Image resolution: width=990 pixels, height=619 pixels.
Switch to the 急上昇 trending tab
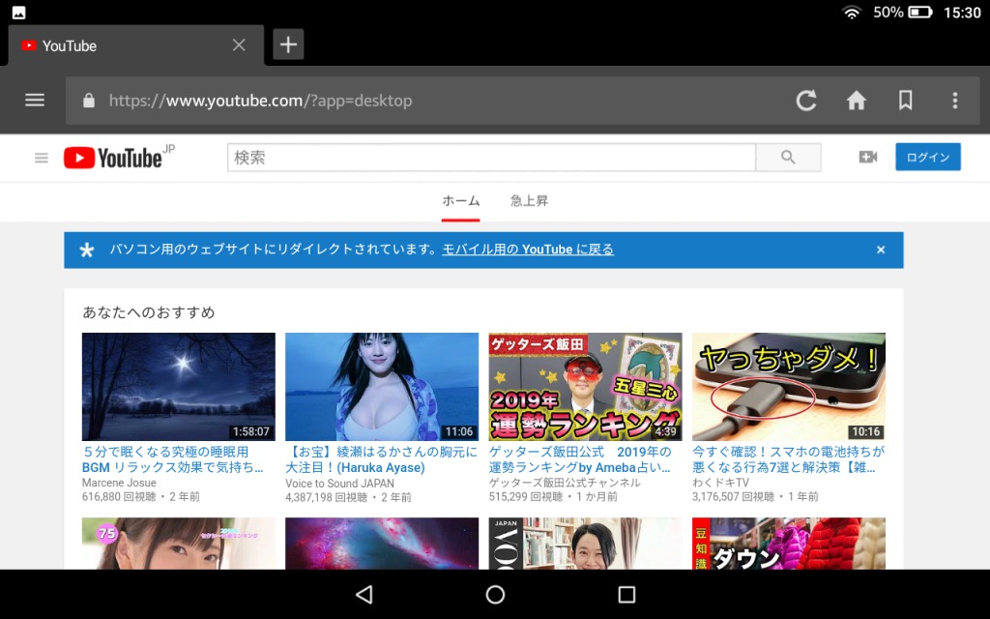point(529,201)
